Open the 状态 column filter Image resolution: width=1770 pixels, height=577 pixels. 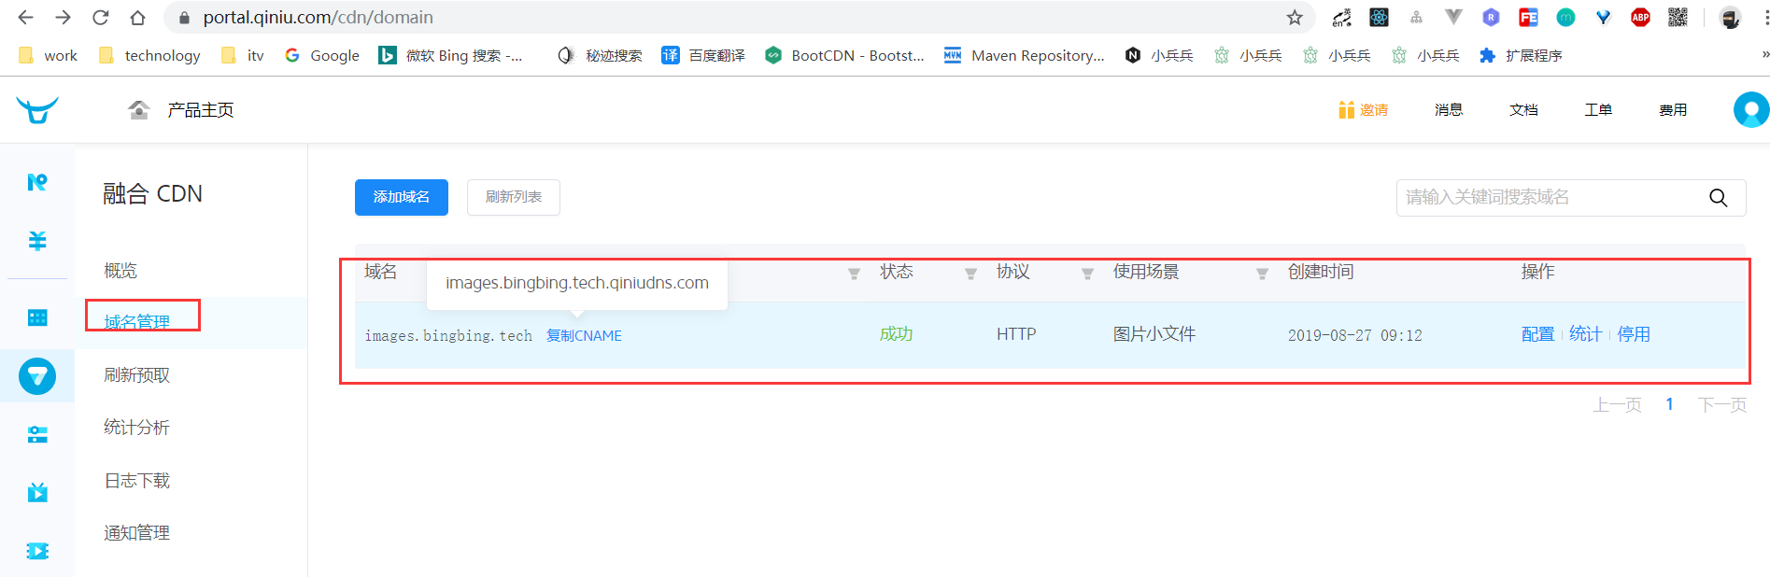click(x=970, y=274)
